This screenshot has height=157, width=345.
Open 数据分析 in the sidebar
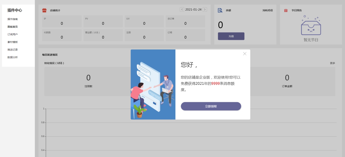point(13,57)
